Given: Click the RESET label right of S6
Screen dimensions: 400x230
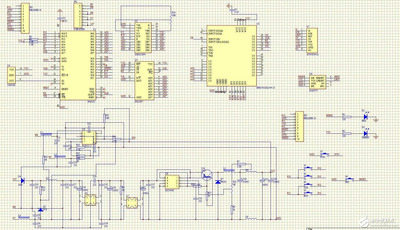Looking at the screenshot, I should (362, 179).
